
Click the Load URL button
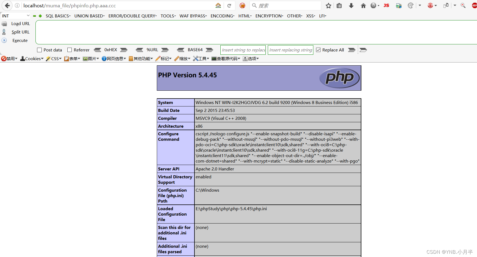tap(21, 24)
